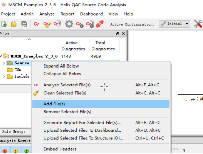Select Analyze Selected File(s)
The height and width of the screenshot is (154, 203).
[101, 85]
